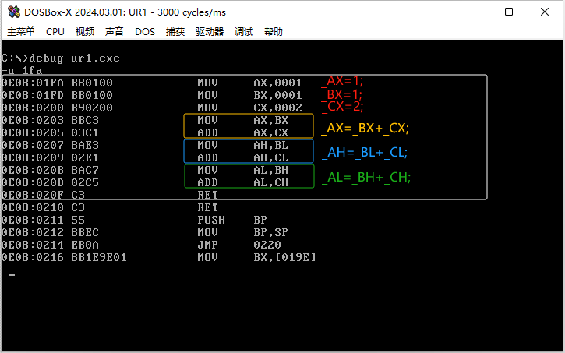Open the 捕获 menu
Viewport: 565px width, 353px height.
pyautogui.click(x=175, y=32)
